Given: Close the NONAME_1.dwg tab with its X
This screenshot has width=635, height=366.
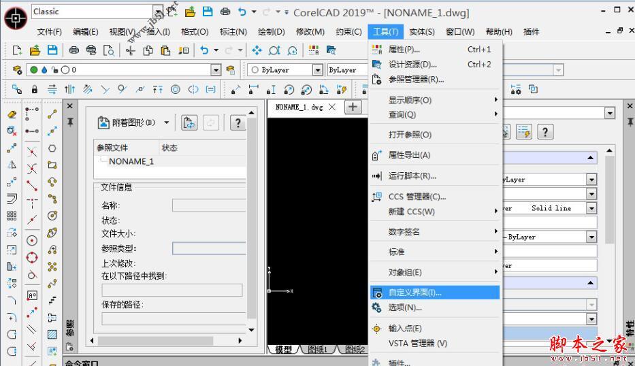Looking at the screenshot, I should 332,107.
